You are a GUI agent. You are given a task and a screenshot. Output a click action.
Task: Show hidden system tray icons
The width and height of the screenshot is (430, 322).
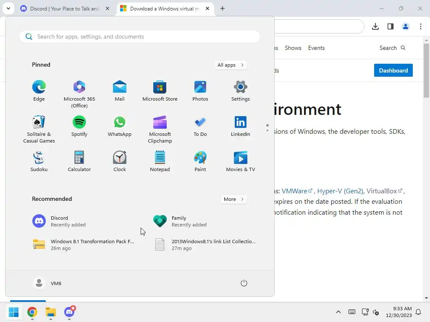pos(338,312)
